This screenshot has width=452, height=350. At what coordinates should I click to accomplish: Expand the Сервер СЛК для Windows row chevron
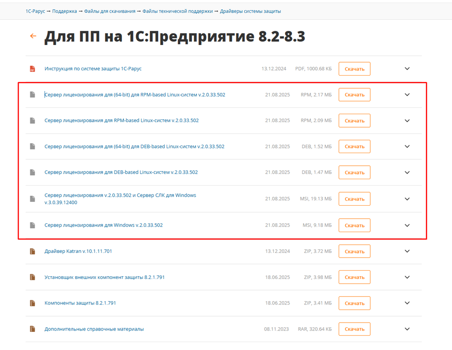[407, 199]
